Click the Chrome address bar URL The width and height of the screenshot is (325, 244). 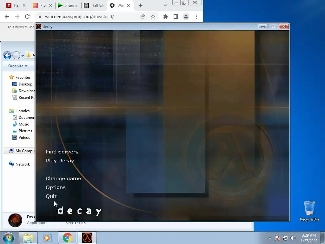(79, 17)
